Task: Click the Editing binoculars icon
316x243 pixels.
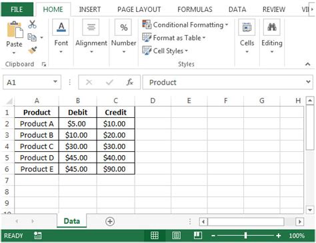Action: (x=272, y=27)
